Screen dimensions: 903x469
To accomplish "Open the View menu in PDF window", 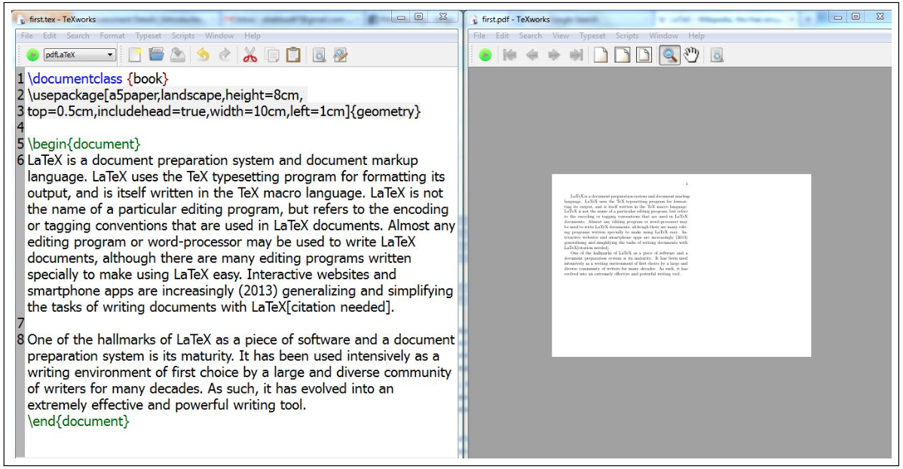I will point(560,35).
